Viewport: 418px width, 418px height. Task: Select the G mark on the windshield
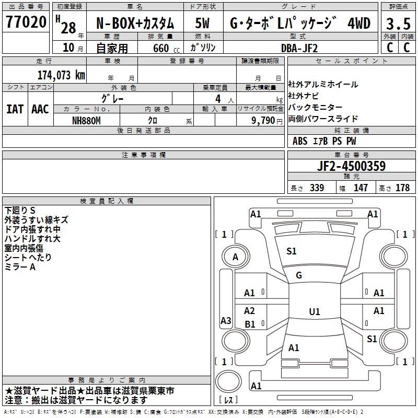point(299,275)
